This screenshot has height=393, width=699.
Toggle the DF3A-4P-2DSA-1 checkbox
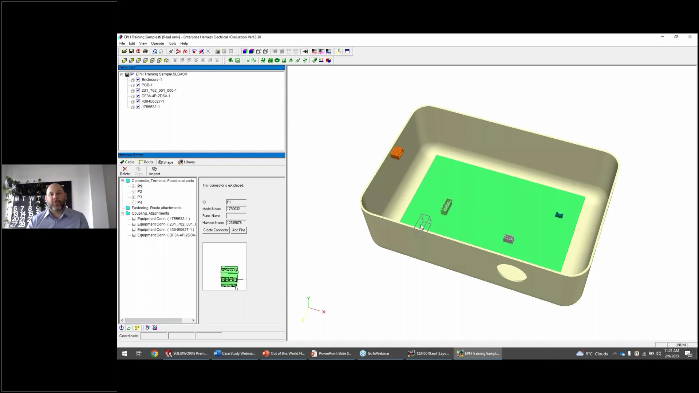[x=138, y=96]
